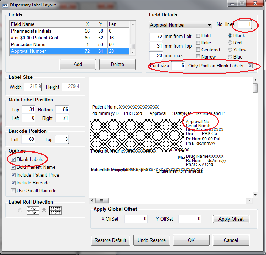Enable the Bold checkbox
This screenshot has height=255, width=266.
click(x=198, y=35)
